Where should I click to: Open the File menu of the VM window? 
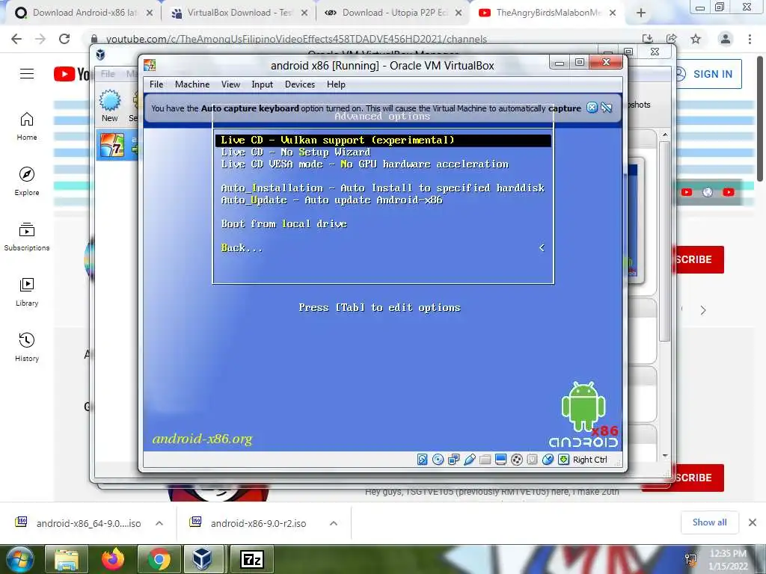point(156,84)
